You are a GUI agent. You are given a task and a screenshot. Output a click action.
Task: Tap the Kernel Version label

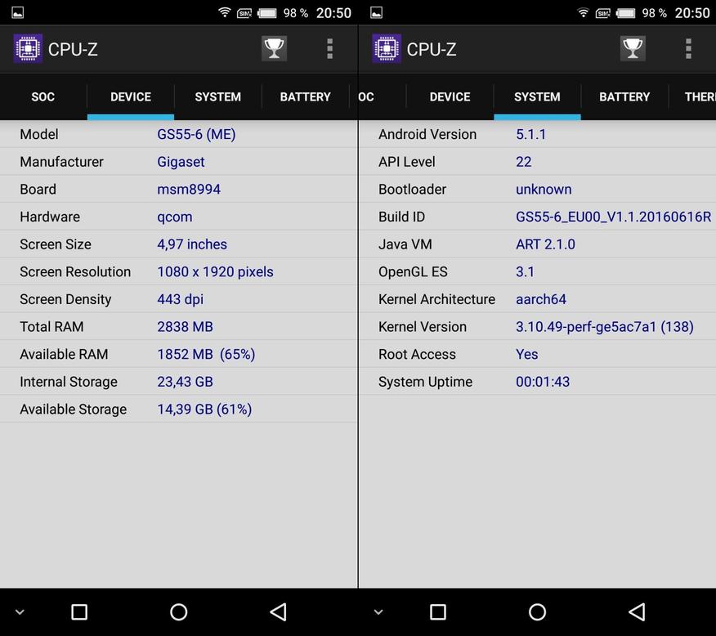coord(423,326)
